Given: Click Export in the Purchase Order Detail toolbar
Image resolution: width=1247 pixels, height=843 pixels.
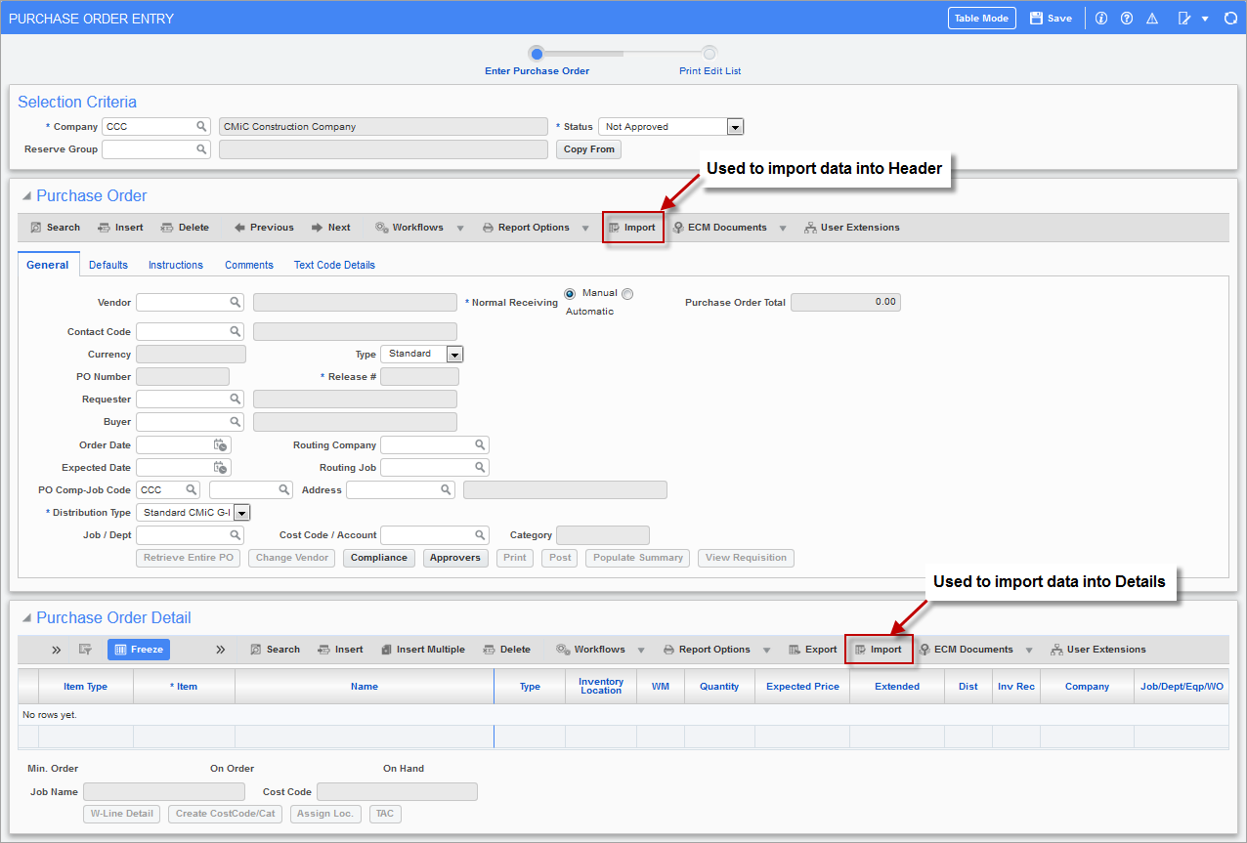Looking at the screenshot, I should point(812,649).
